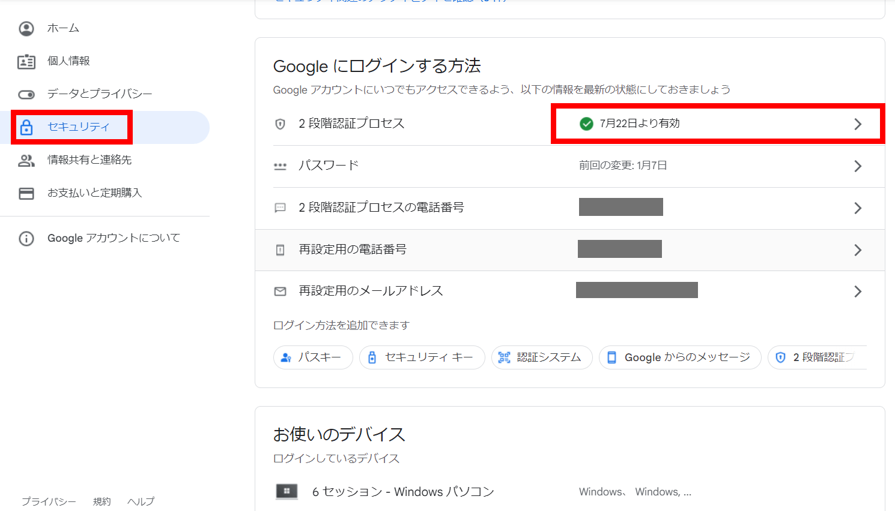The width and height of the screenshot is (895, 511).
Task: Click the shield icon beside 2 段階認証プロセス
Action: pos(280,124)
